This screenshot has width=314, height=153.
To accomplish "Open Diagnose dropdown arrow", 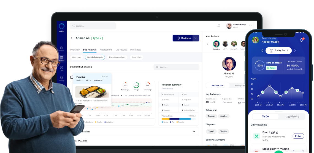I will coord(196,38).
